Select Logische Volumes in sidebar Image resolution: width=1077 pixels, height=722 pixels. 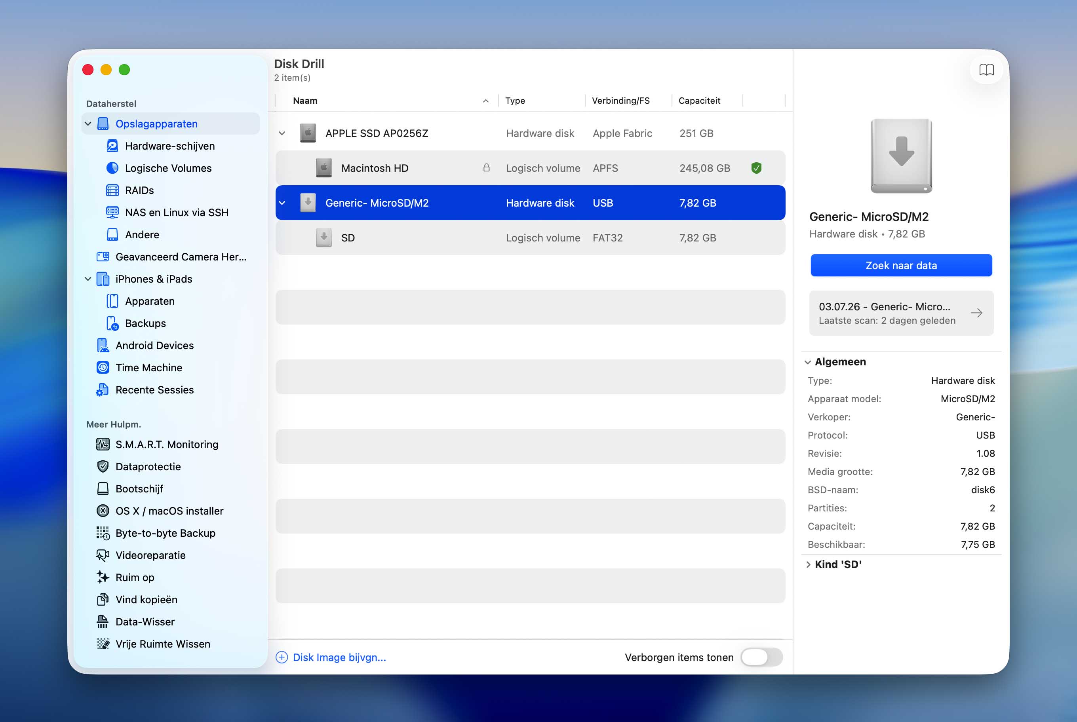click(168, 168)
